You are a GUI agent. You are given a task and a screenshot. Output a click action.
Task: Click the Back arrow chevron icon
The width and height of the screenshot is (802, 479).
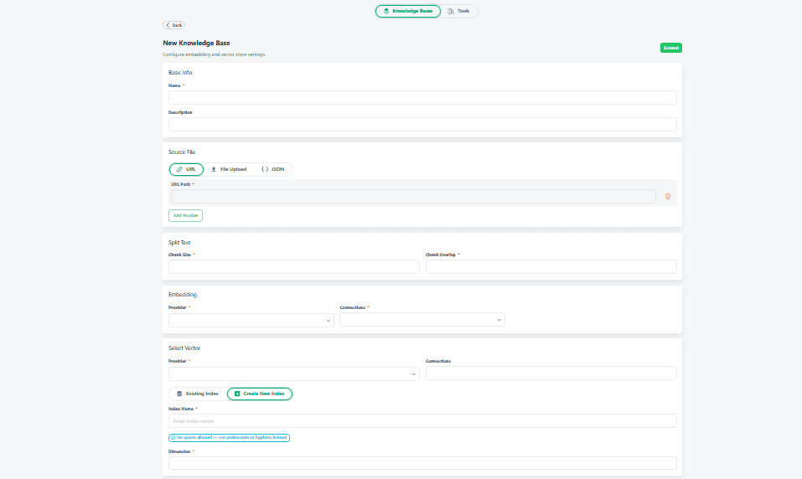[168, 25]
